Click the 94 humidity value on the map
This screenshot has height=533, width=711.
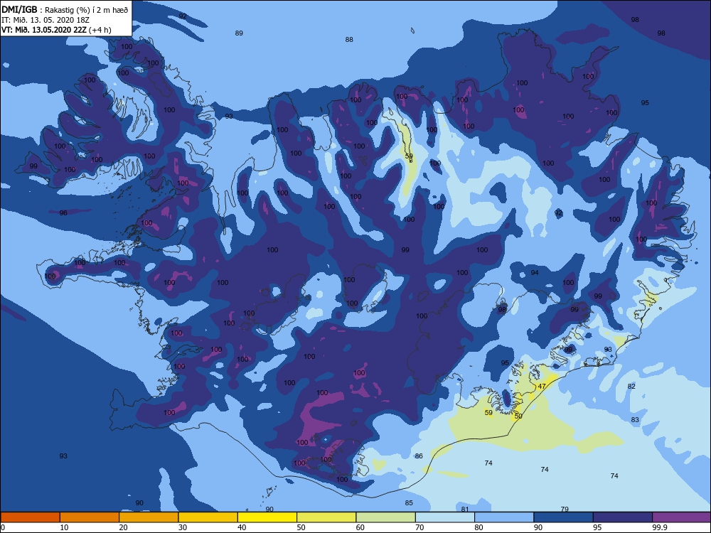(x=535, y=272)
